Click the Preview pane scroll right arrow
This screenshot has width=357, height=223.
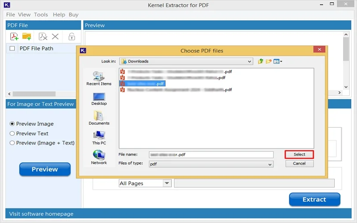click(340, 92)
